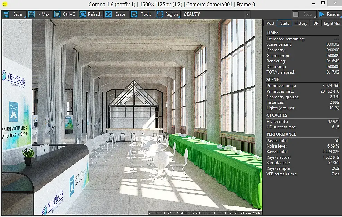
Task: Click the 'Passes total:' label
Action: click(277, 141)
